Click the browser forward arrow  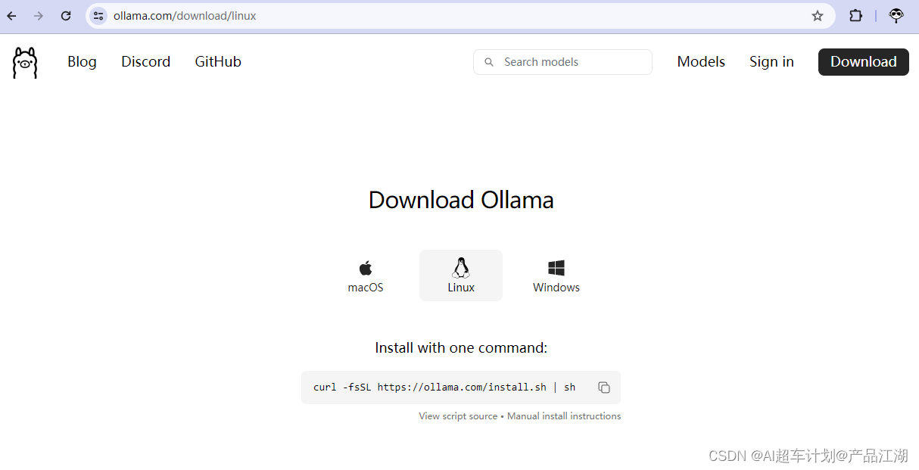click(39, 16)
